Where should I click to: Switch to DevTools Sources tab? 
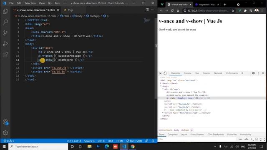tap(207, 73)
